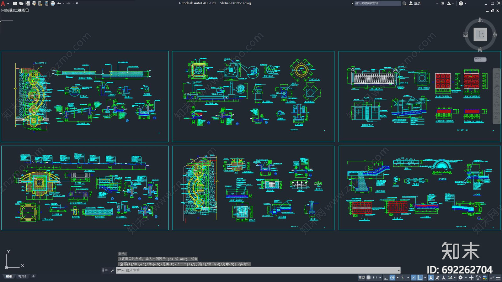Image resolution: width=502 pixels, height=282 pixels.
Task: Click the Save icon in quick access toolbar
Action: pyautogui.click(x=28, y=3)
